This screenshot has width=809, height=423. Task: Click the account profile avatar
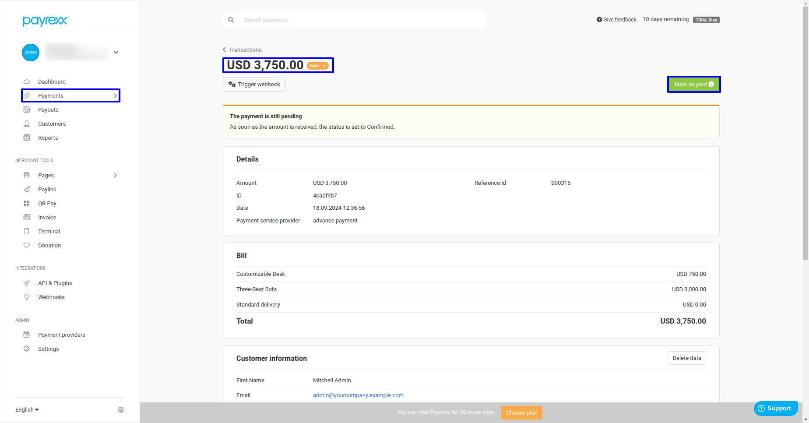tap(31, 53)
